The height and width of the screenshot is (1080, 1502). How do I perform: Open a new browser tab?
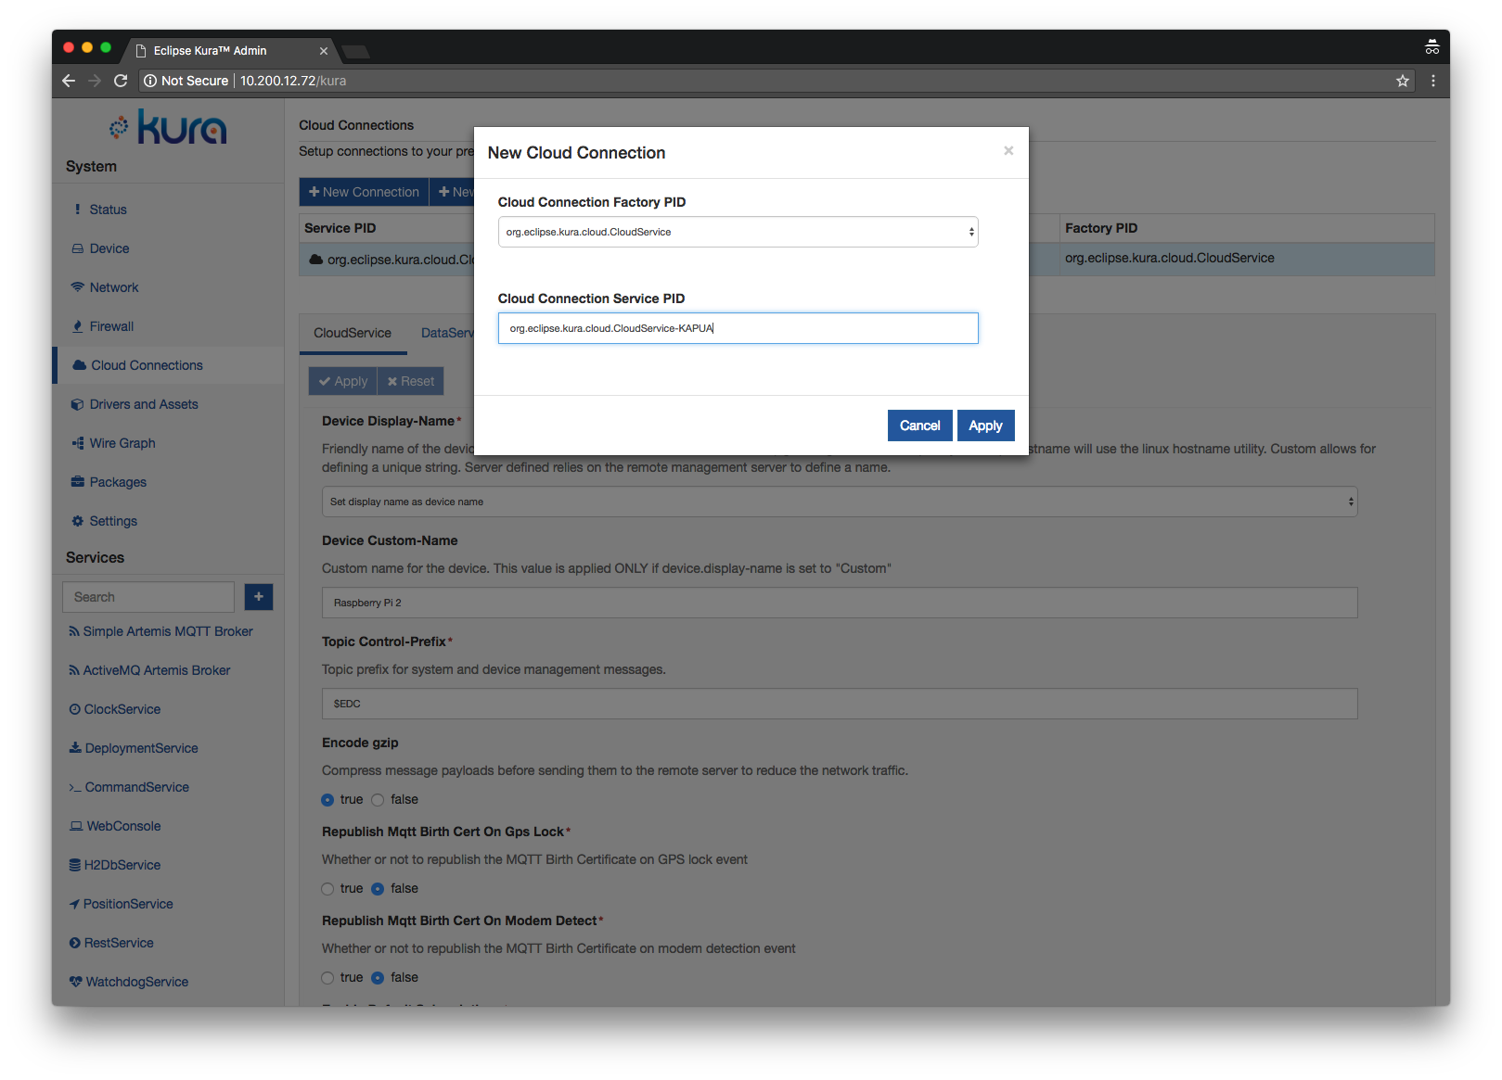(x=355, y=51)
